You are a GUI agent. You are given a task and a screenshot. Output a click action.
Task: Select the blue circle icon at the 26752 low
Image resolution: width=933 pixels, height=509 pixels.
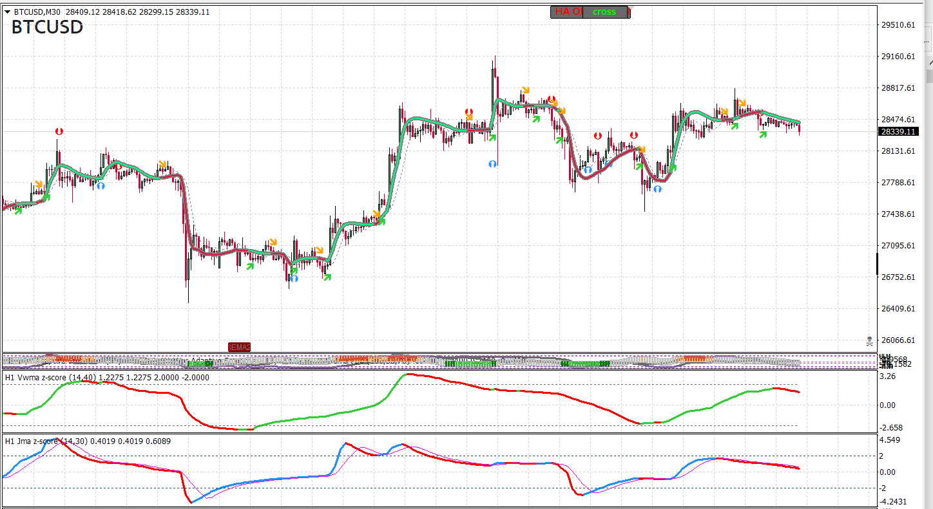point(294,279)
